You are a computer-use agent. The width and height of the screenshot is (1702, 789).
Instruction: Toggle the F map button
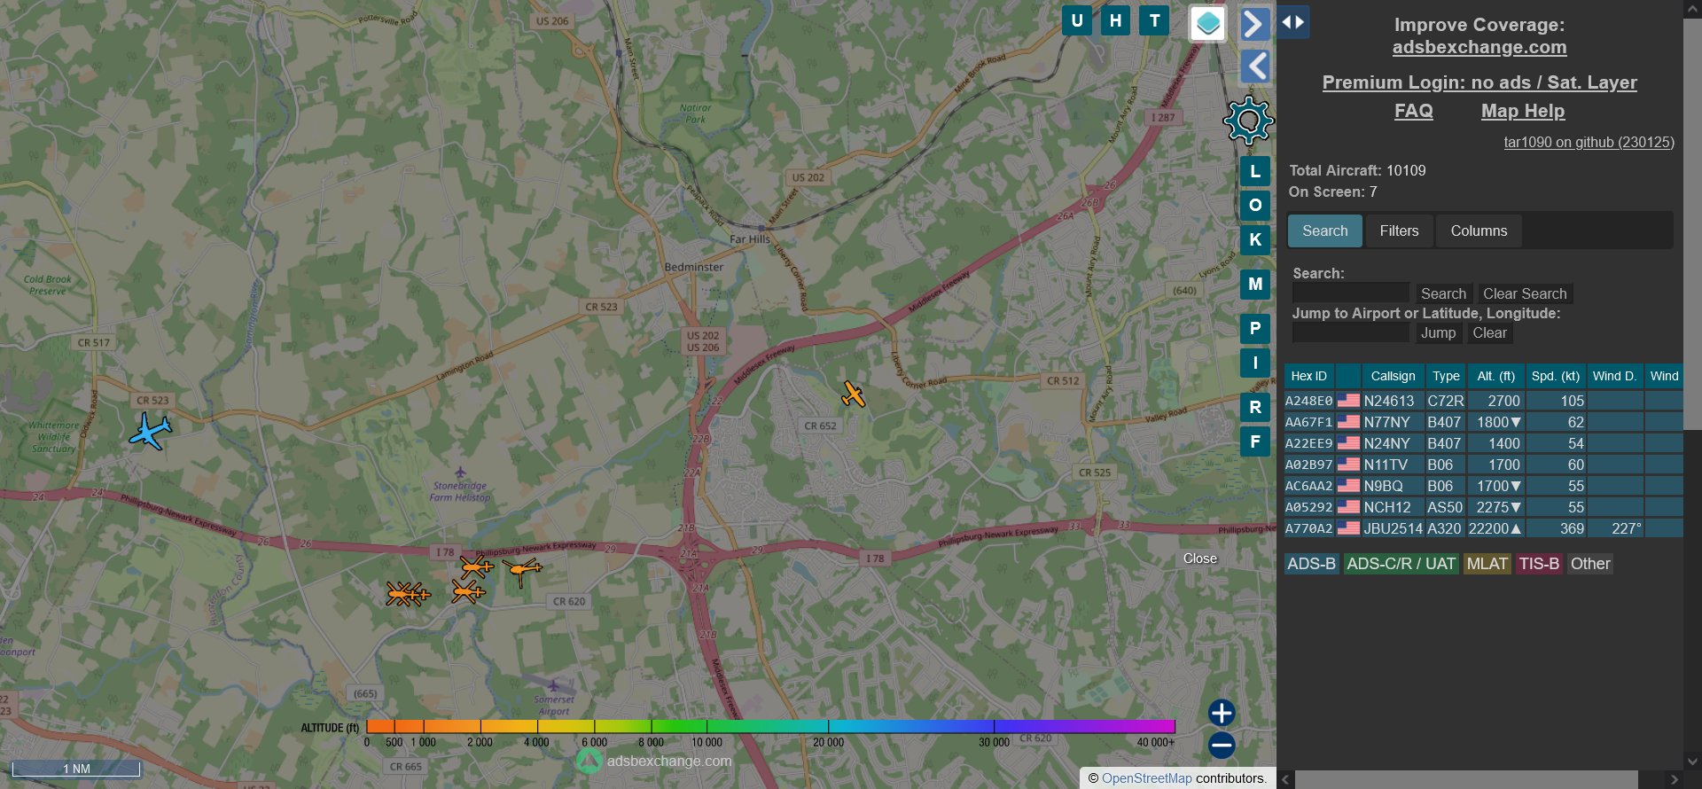1255,441
